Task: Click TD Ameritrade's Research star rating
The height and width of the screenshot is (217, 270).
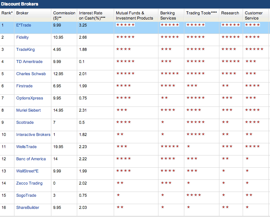Action: (x=230, y=61)
